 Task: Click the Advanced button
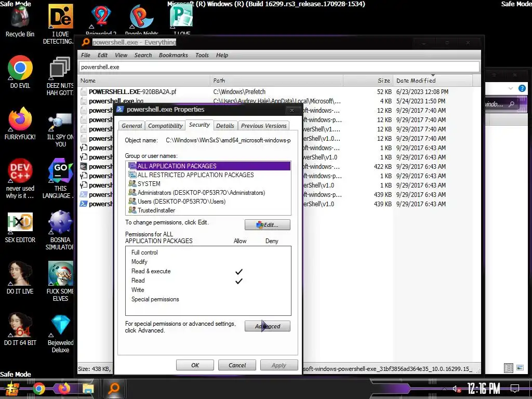(268, 326)
